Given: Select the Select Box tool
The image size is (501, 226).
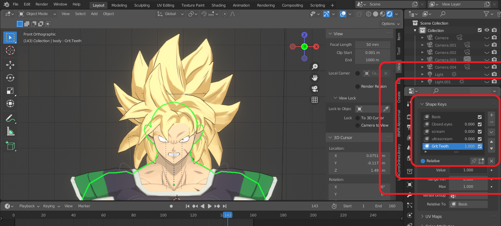Looking at the screenshot, I should (x=10, y=37).
